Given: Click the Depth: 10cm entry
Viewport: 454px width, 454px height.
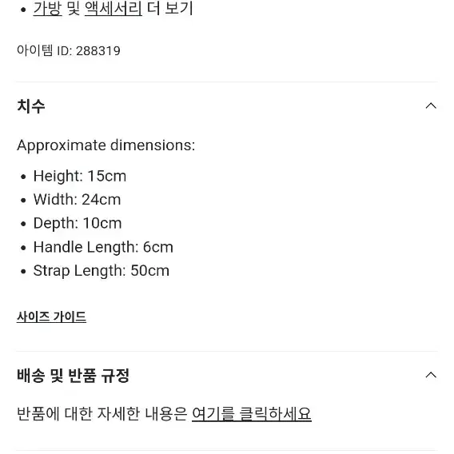Looking at the screenshot, I should point(78,223).
